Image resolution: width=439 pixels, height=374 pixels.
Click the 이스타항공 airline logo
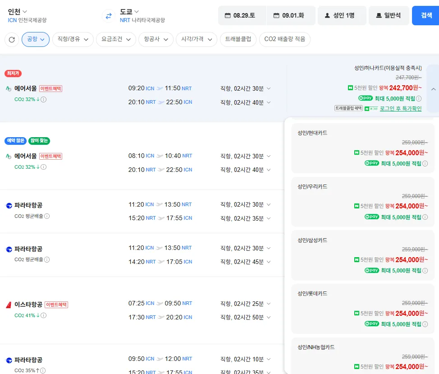pyautogui.click(x=9, y=305)
